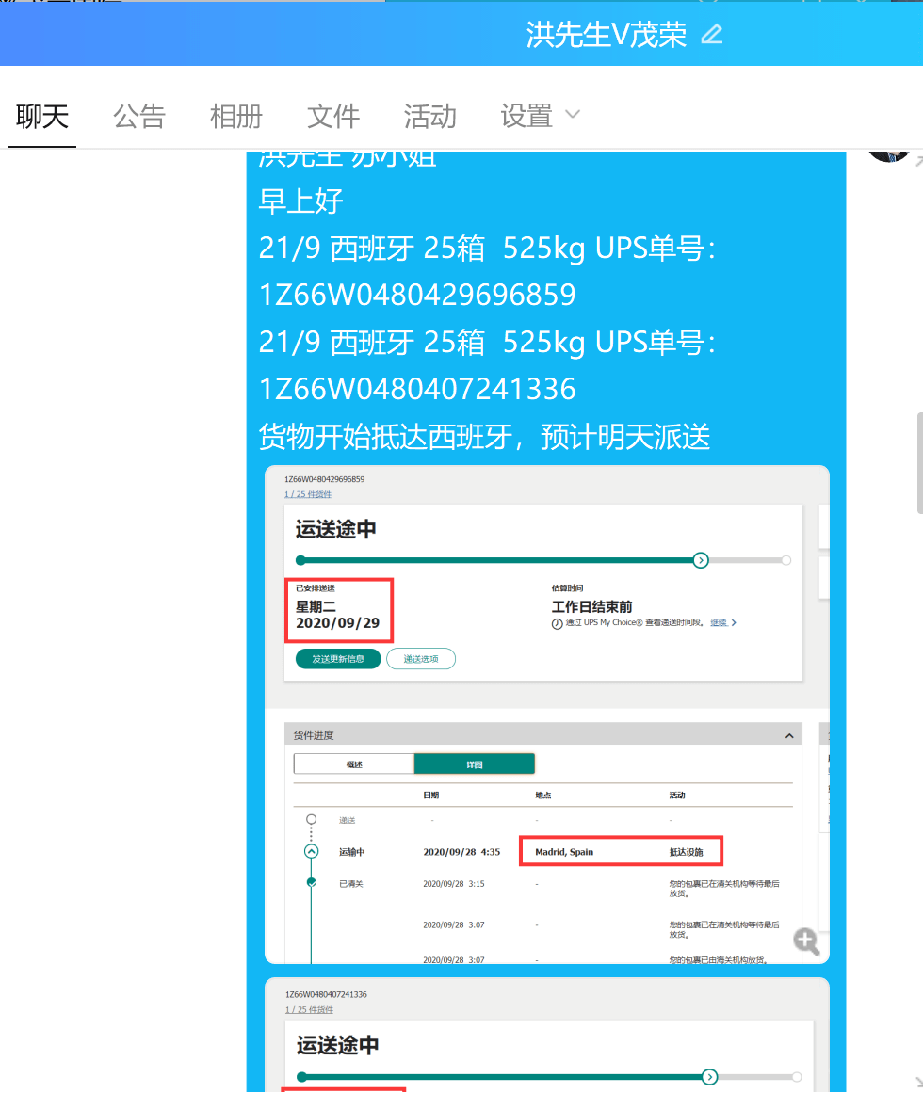Click the circle arrow icon beside 运输中
923x1093 pixels.
(311, 851)
